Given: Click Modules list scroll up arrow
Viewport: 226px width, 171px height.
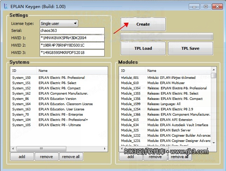Looking at the screenshot, I should [214, 70].
